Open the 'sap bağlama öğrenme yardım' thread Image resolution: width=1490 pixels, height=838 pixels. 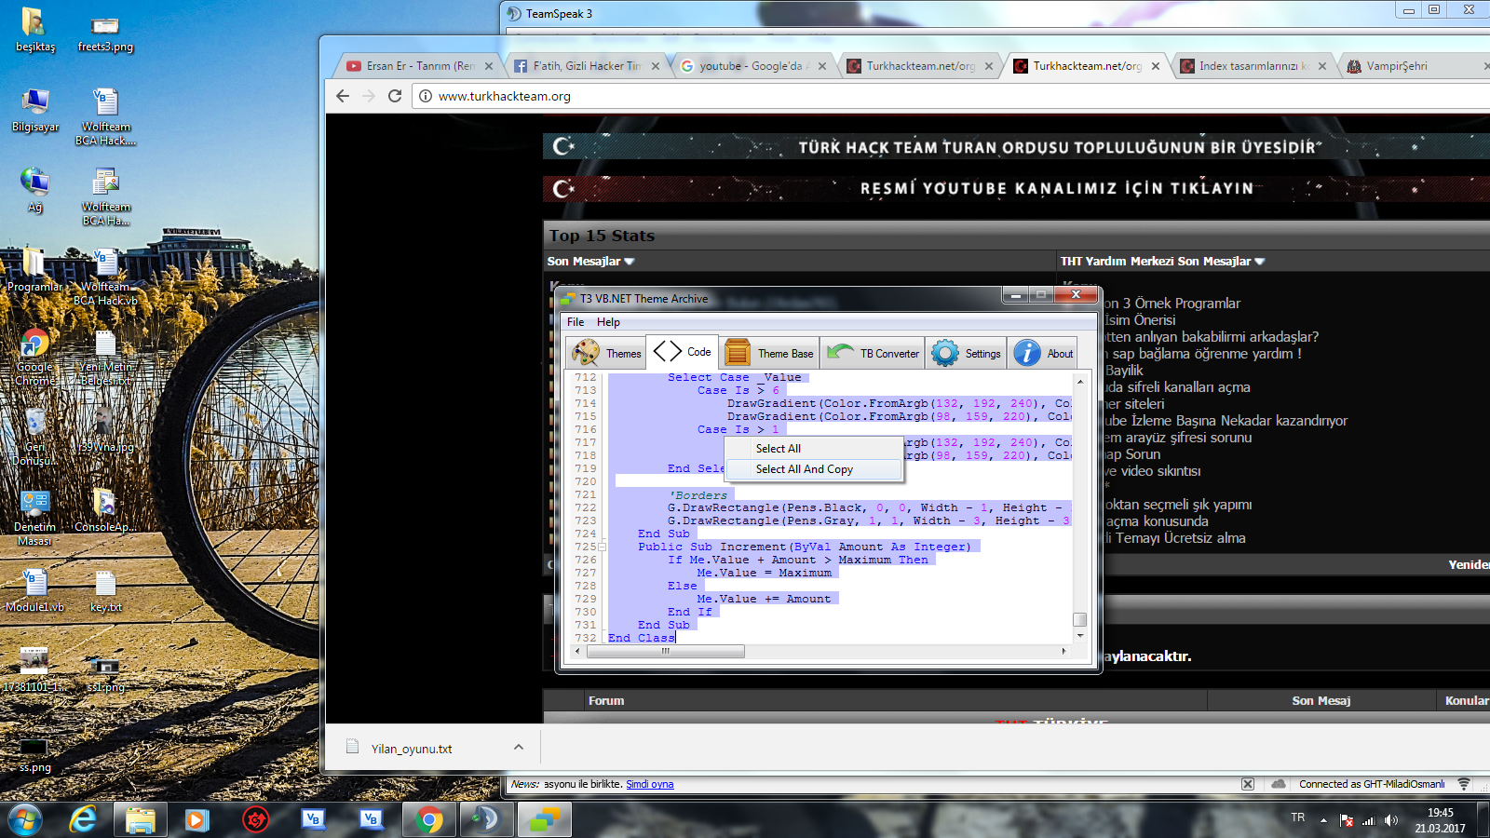tap(1202, 354)
